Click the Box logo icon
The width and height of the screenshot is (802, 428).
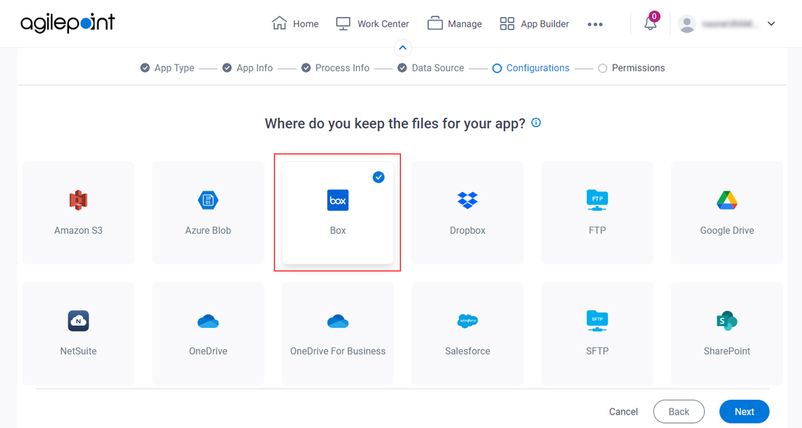click(x=338, y=200)
